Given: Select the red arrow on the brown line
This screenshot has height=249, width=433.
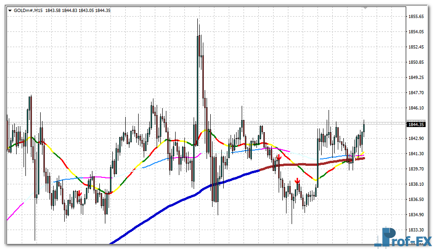Looking at the screenshot, I should (x=279, y=158).
